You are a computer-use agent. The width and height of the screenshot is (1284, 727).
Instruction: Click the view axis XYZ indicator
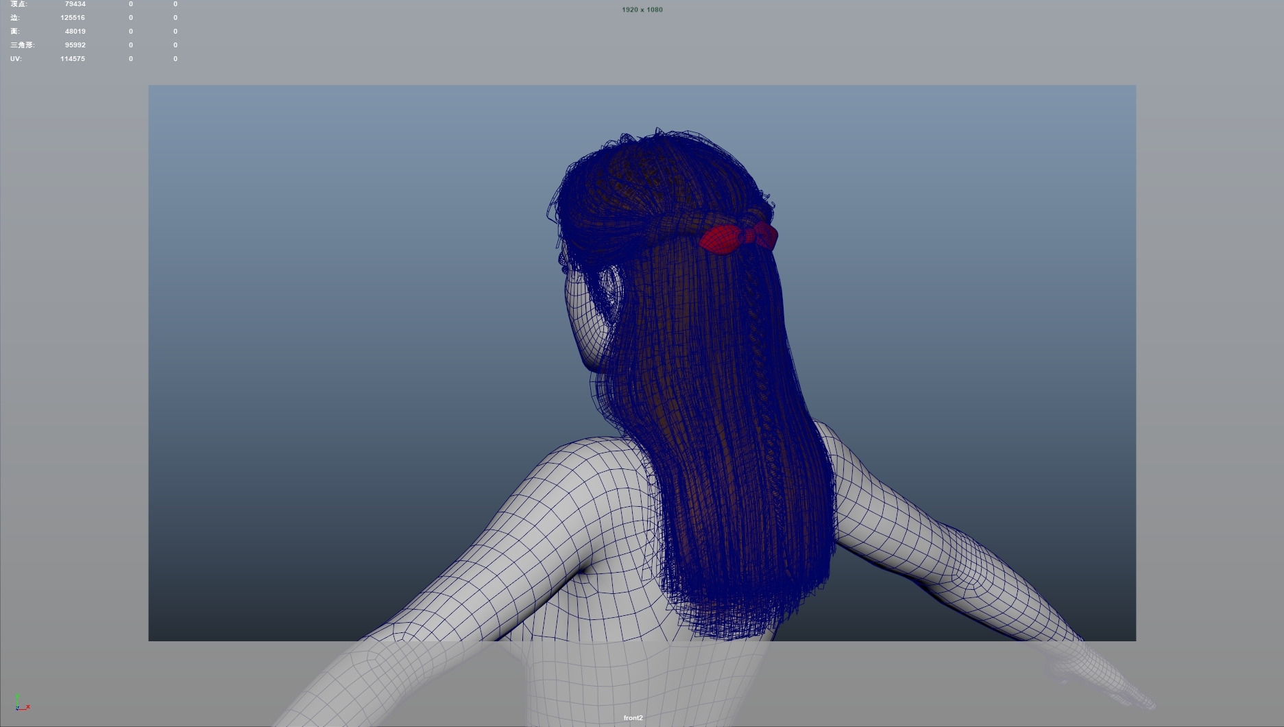point(22,702)
